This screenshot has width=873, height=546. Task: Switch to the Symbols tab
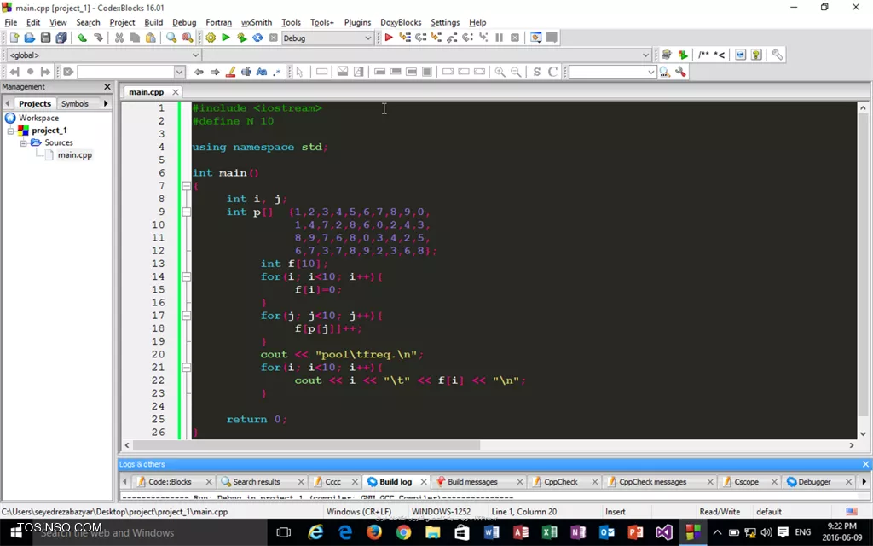[75, 103]
